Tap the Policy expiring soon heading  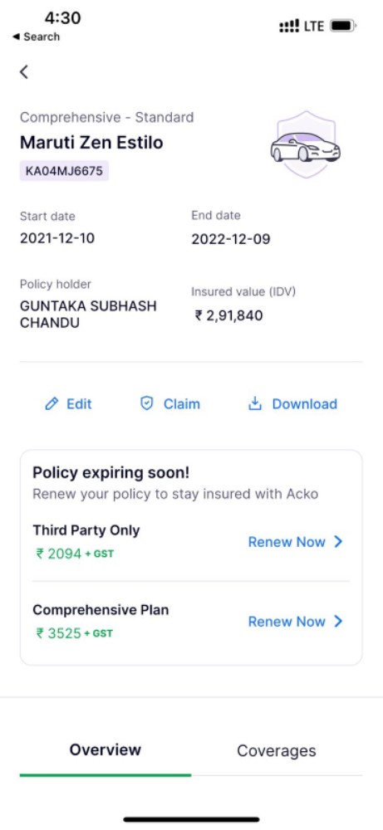point(111,473)
